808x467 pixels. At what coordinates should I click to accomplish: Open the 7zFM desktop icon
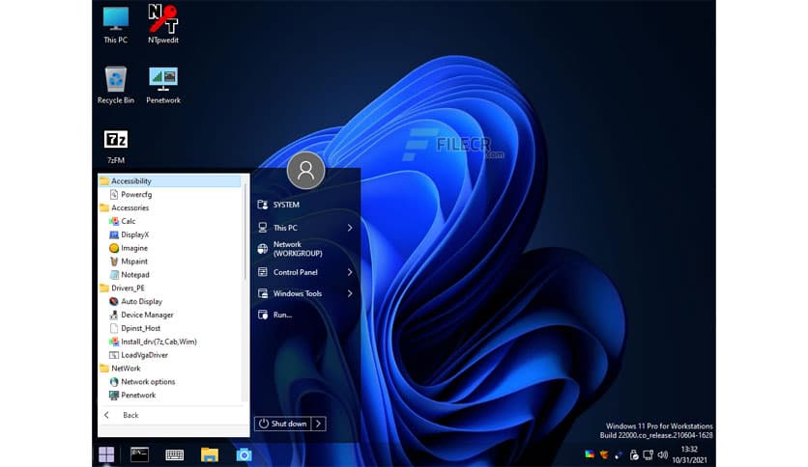(x=115, y=143)
